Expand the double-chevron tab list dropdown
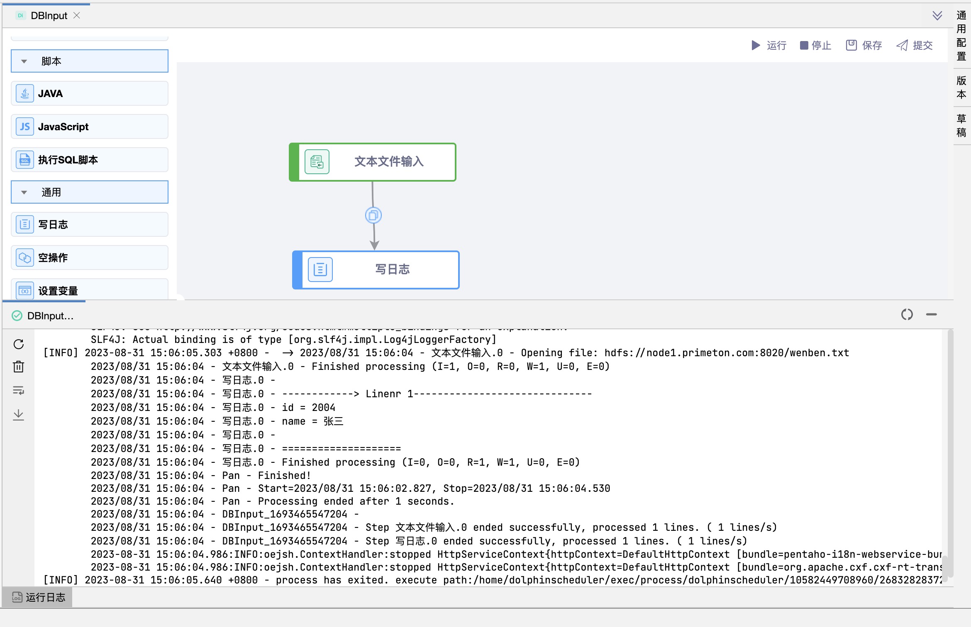Screen dimensions: 971x627 [x=937, y=16]
